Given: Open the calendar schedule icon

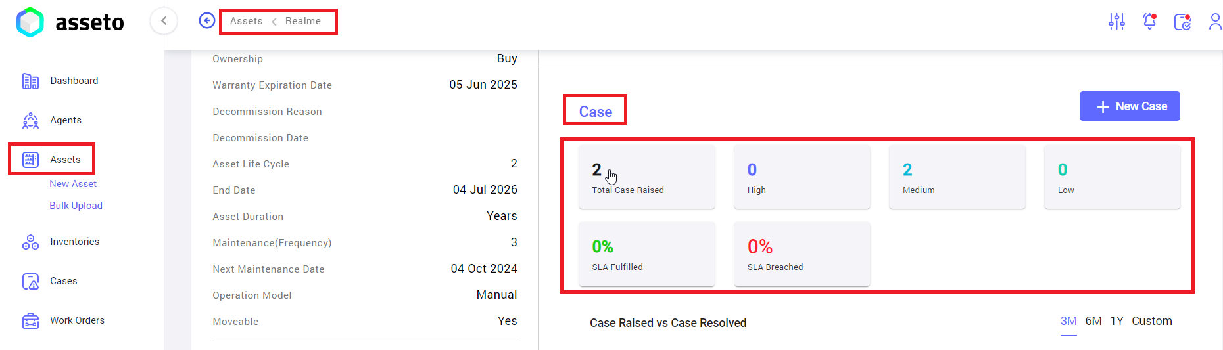Looking at the screenshot, I should pos(1182,22).
